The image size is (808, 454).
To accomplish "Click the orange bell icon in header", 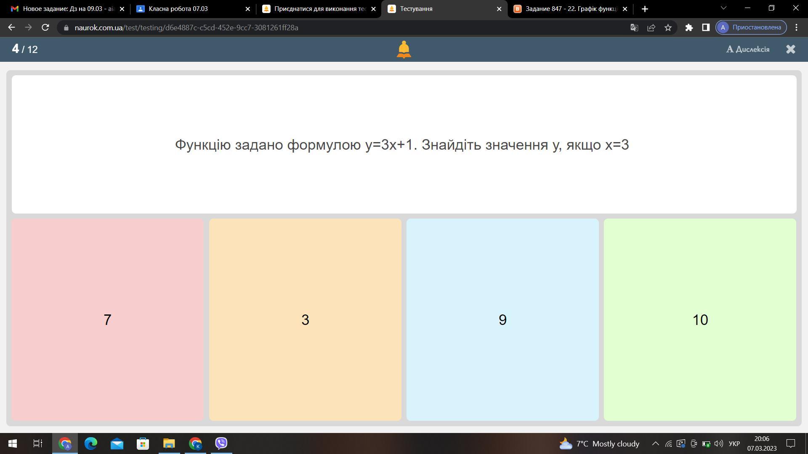I will coord(404,49).
